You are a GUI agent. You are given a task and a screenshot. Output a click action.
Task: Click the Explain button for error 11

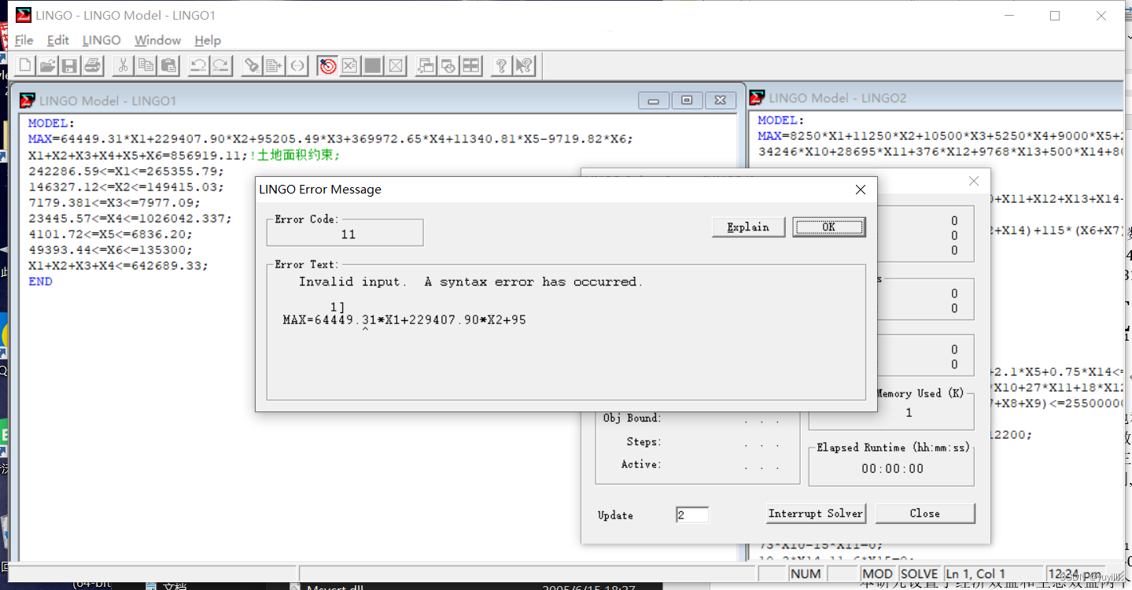pyautogui.click(x=748, y=227)
